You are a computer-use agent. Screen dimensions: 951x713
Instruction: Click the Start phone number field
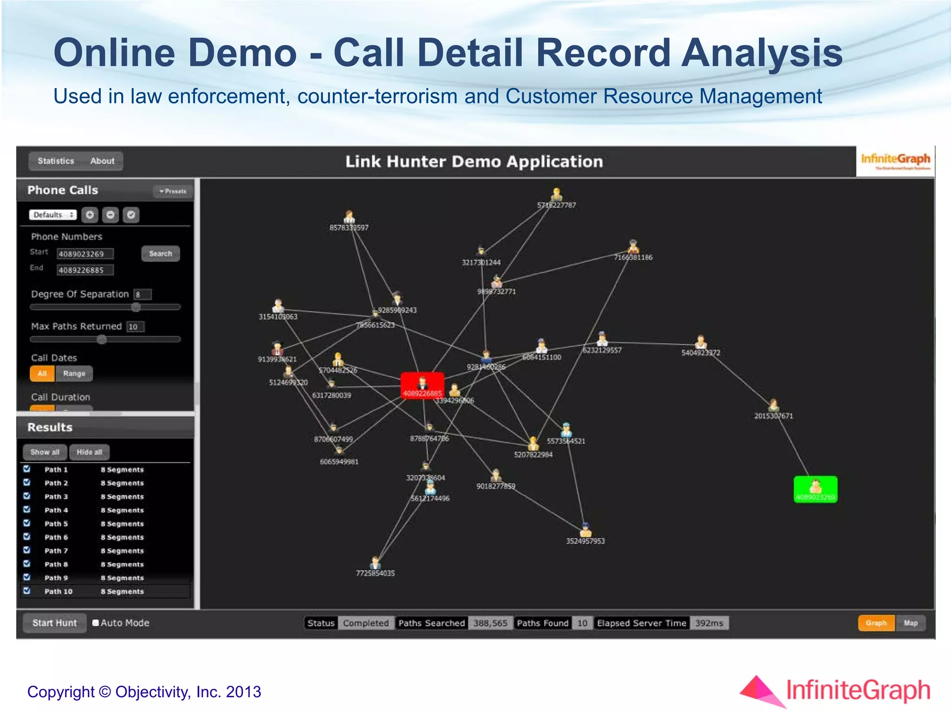(85, 254)
